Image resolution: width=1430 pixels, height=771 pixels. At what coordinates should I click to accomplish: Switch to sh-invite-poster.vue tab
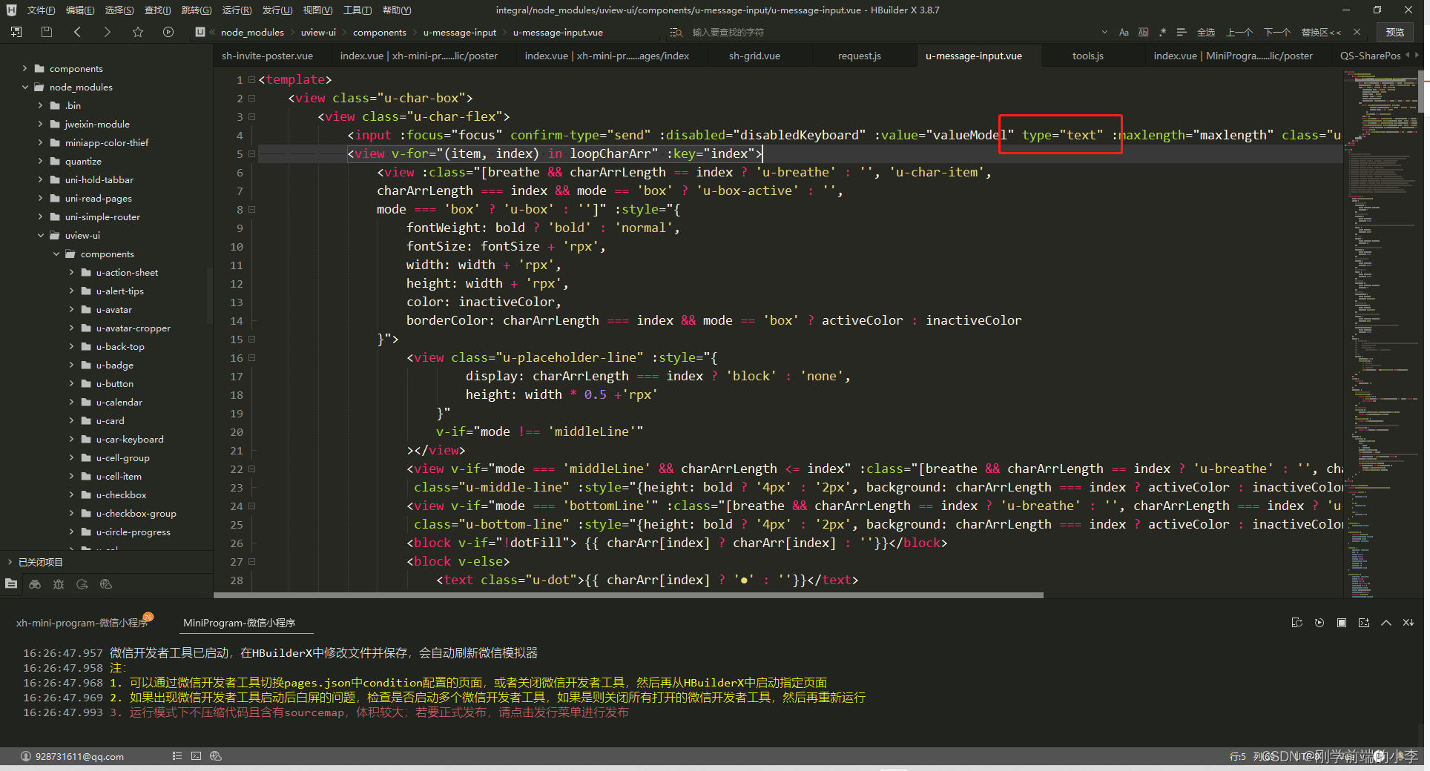[x=267, y=56]
